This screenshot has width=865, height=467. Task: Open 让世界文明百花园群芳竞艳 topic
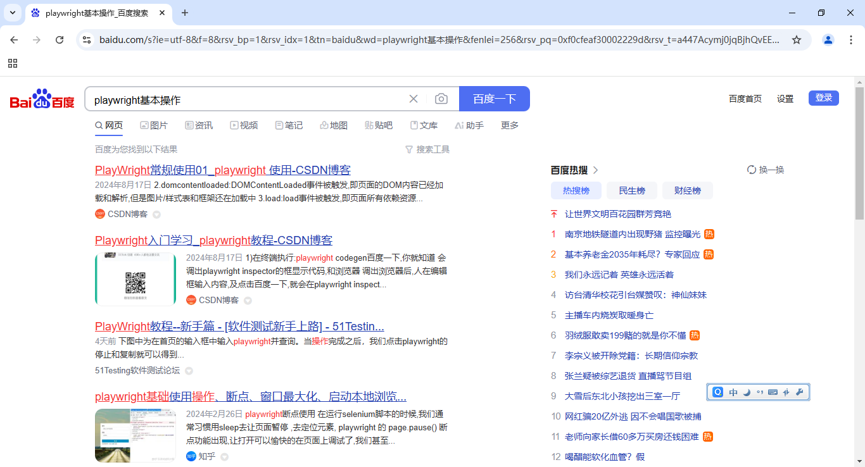click(618, 214)
